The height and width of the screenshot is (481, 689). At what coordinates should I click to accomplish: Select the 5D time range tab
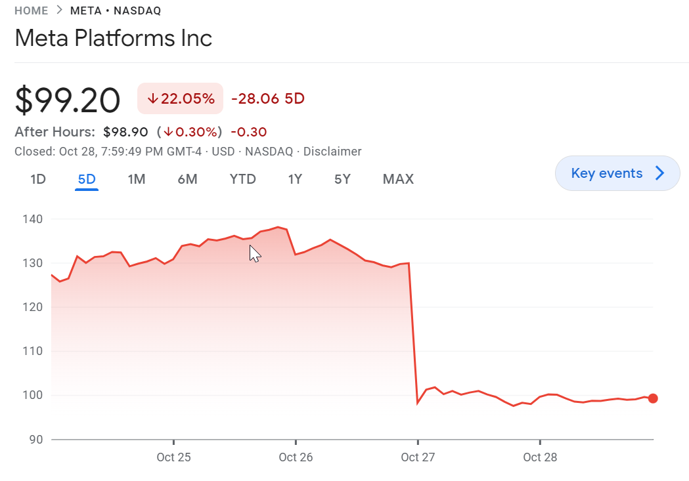tap(87, 179)
